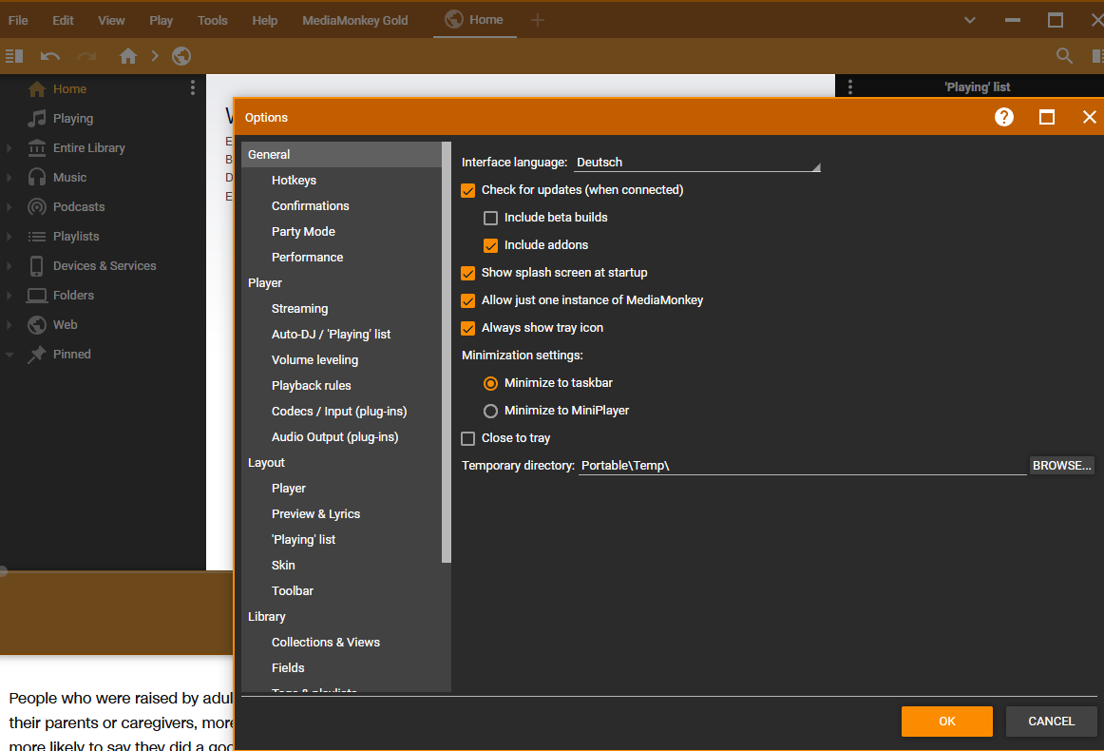Collapse the Pinned tree node
Image resolution: width=1104 pixels, height=751 pixels.
coord(10,355)
